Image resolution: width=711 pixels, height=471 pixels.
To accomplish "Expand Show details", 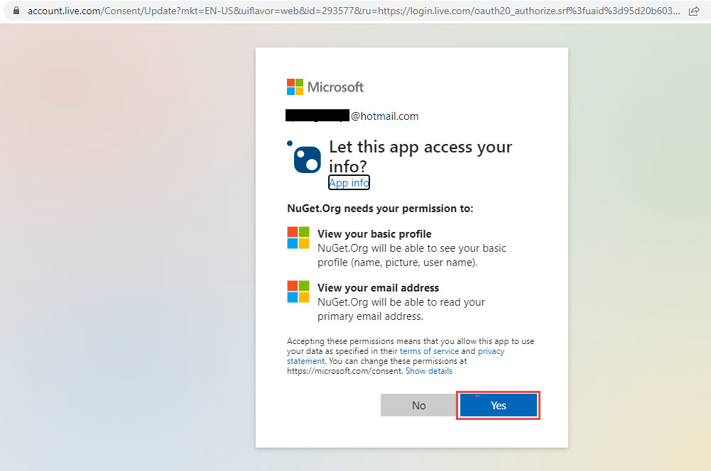I will 428,371.
